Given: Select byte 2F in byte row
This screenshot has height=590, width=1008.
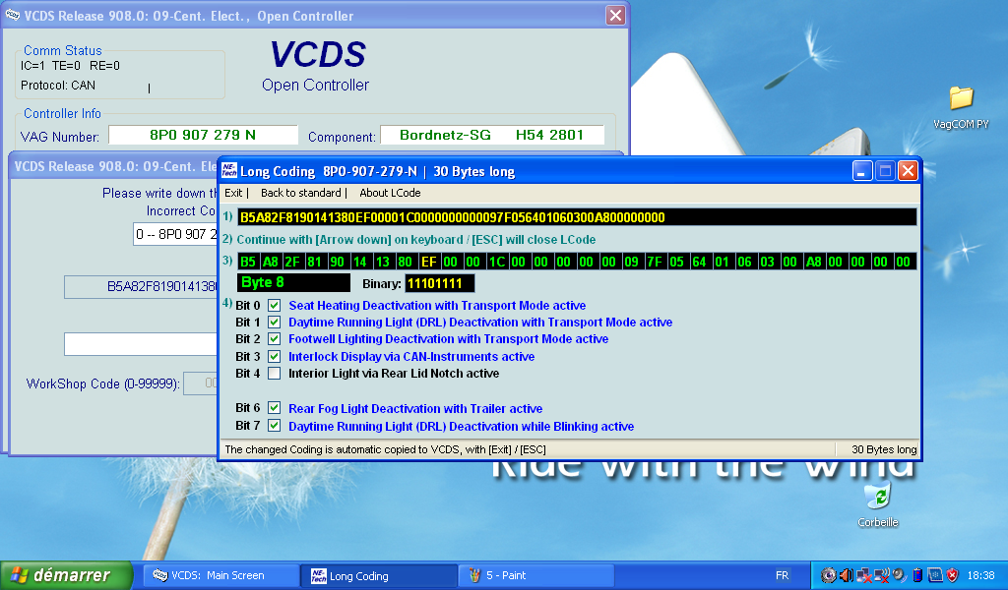Looking at the screenshot, I should pos(292,262).
